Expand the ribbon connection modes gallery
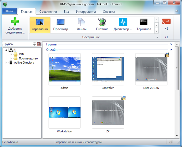182x147 pixels. 157,31
